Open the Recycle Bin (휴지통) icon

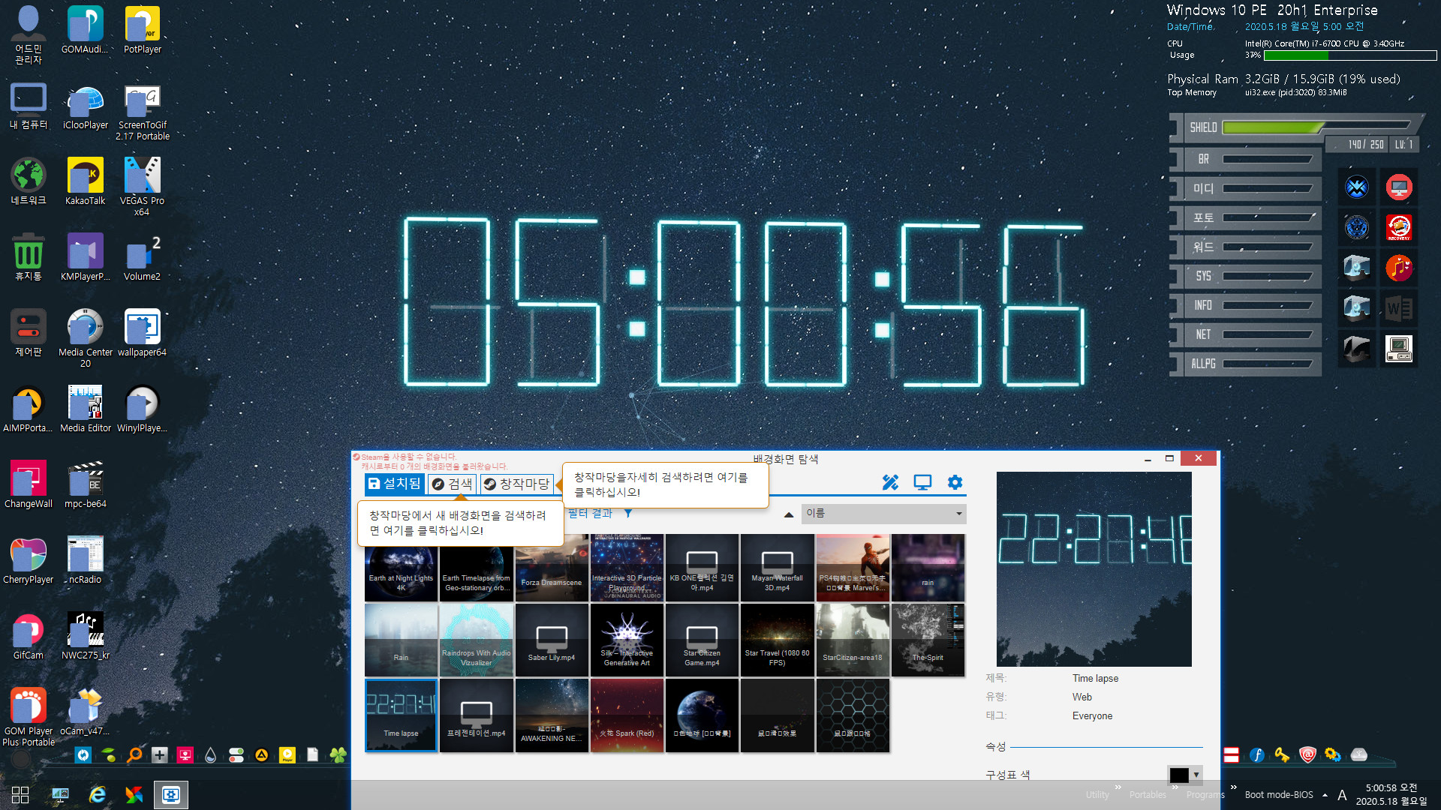(x=29, y=256)
